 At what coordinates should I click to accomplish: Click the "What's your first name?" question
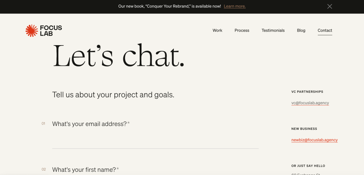(x=84, y=170)
